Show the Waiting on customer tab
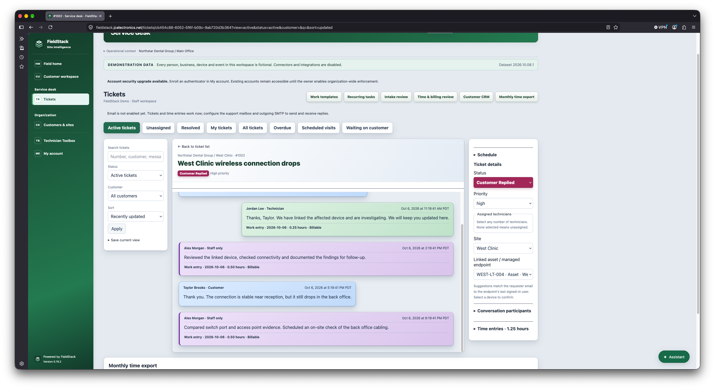Screen dimensions: 715x389 367,128
